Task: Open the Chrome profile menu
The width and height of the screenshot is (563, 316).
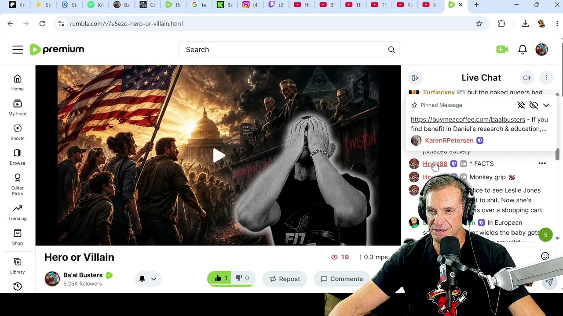Action: (541, 24)
